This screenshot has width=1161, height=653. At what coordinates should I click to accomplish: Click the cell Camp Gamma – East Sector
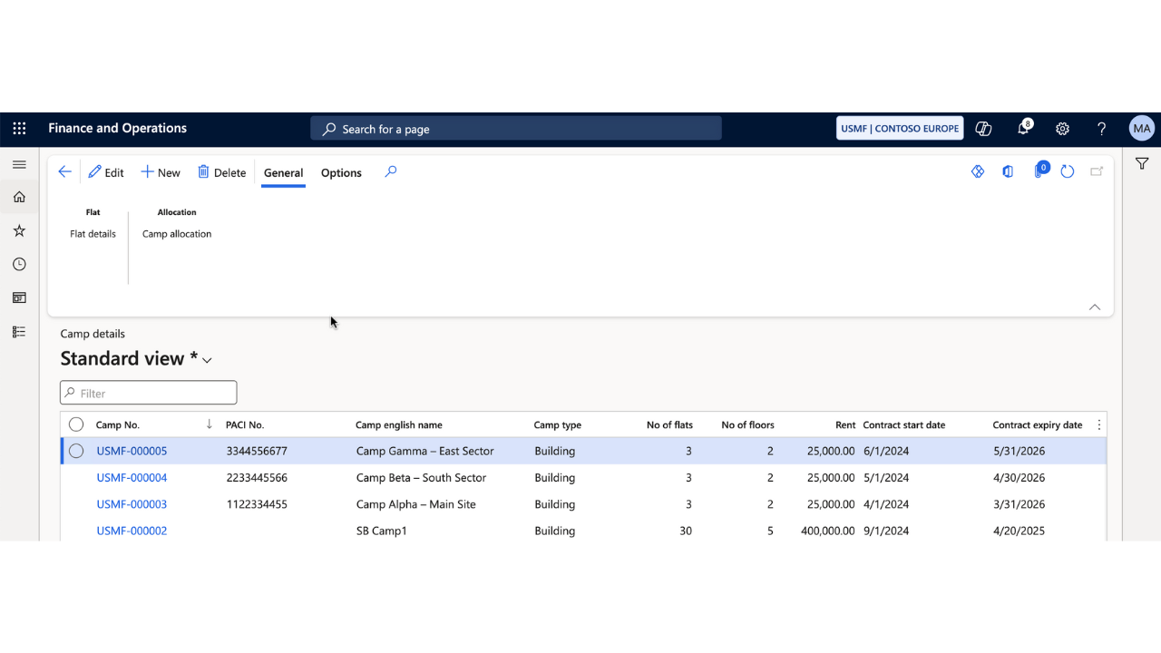[x=424, y=451]
